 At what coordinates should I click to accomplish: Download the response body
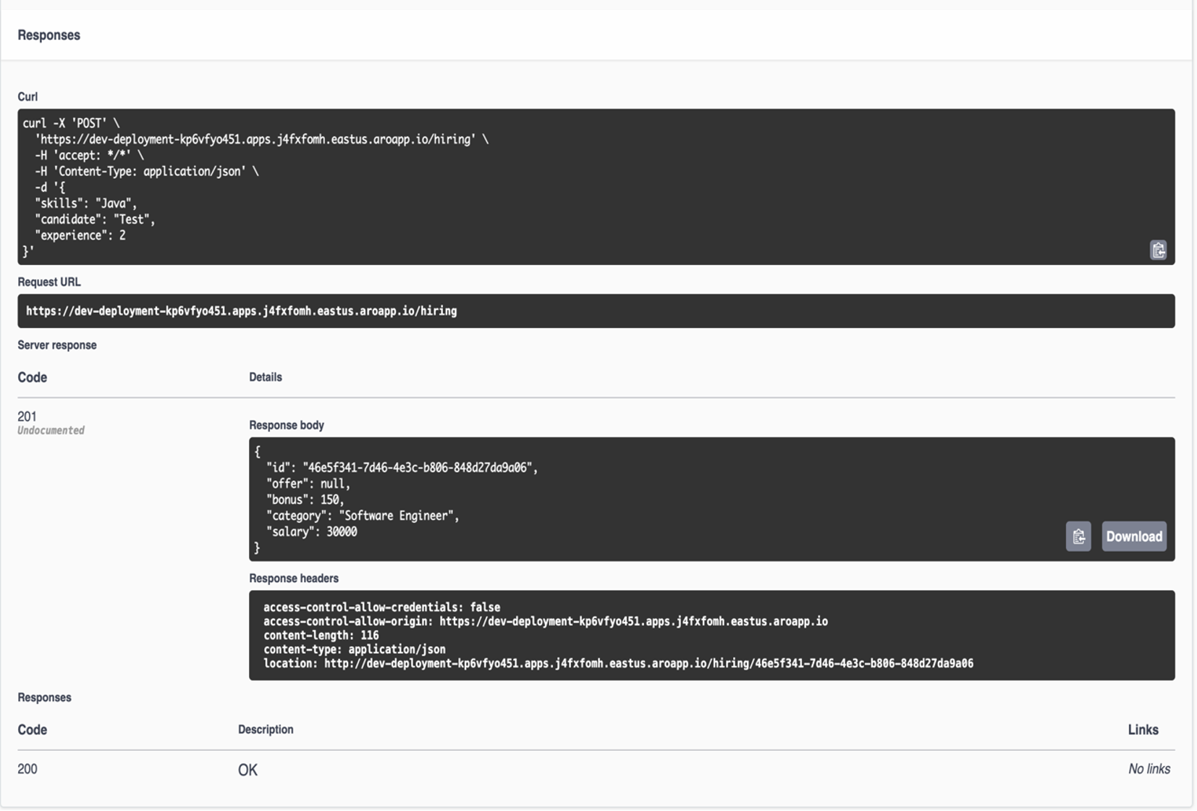1134,537
